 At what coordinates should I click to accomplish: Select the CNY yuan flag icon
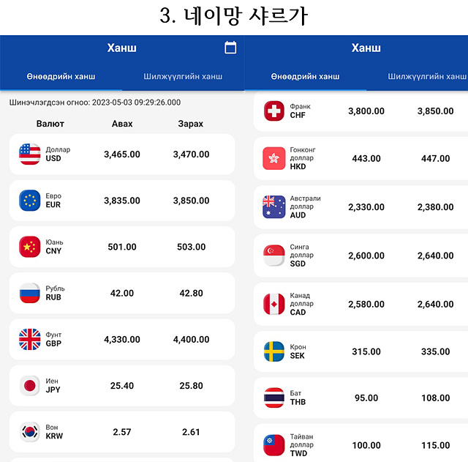coord(29,247)
